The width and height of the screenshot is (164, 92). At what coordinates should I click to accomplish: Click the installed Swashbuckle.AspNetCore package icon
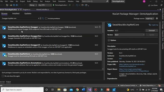[x=4, y=55]
